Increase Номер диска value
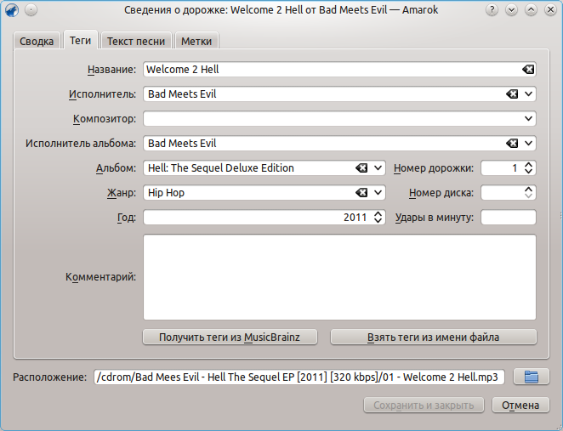This screenshot has height=431, width=563. pos(528,189)
